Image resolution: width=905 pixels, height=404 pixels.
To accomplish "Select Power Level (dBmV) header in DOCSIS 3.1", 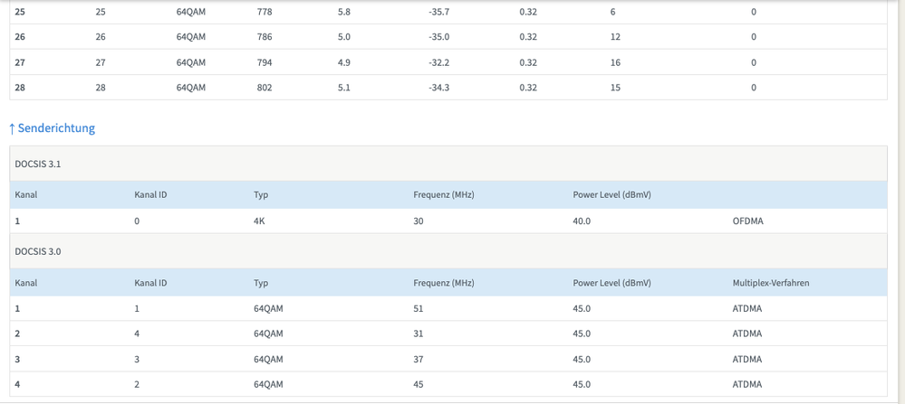I will coord(611,195).
